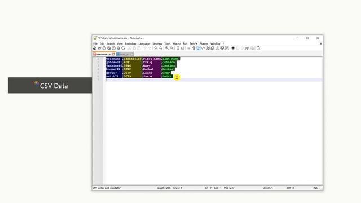Viewport: 361px width, 203px height.
Task: Open the TextFX menu
Action: tap(193, 43)
